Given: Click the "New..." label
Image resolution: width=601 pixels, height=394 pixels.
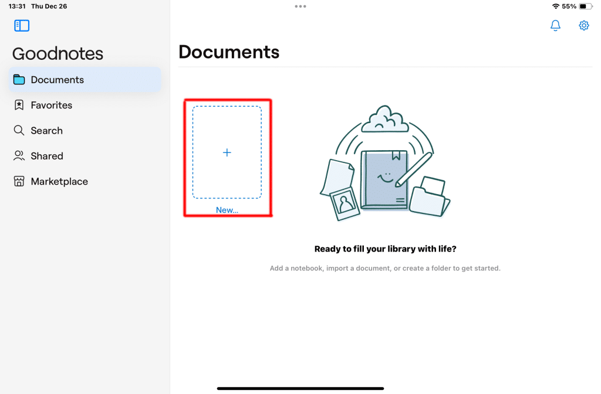Looking at the screenshot, I should coord(227,210).
